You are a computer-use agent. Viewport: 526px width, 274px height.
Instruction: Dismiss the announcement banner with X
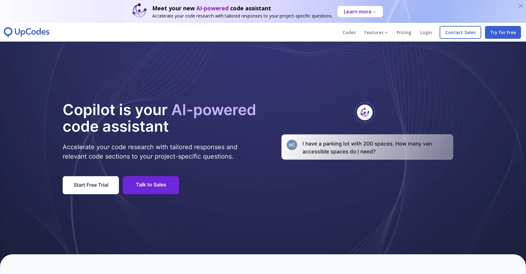click(521, 6)
